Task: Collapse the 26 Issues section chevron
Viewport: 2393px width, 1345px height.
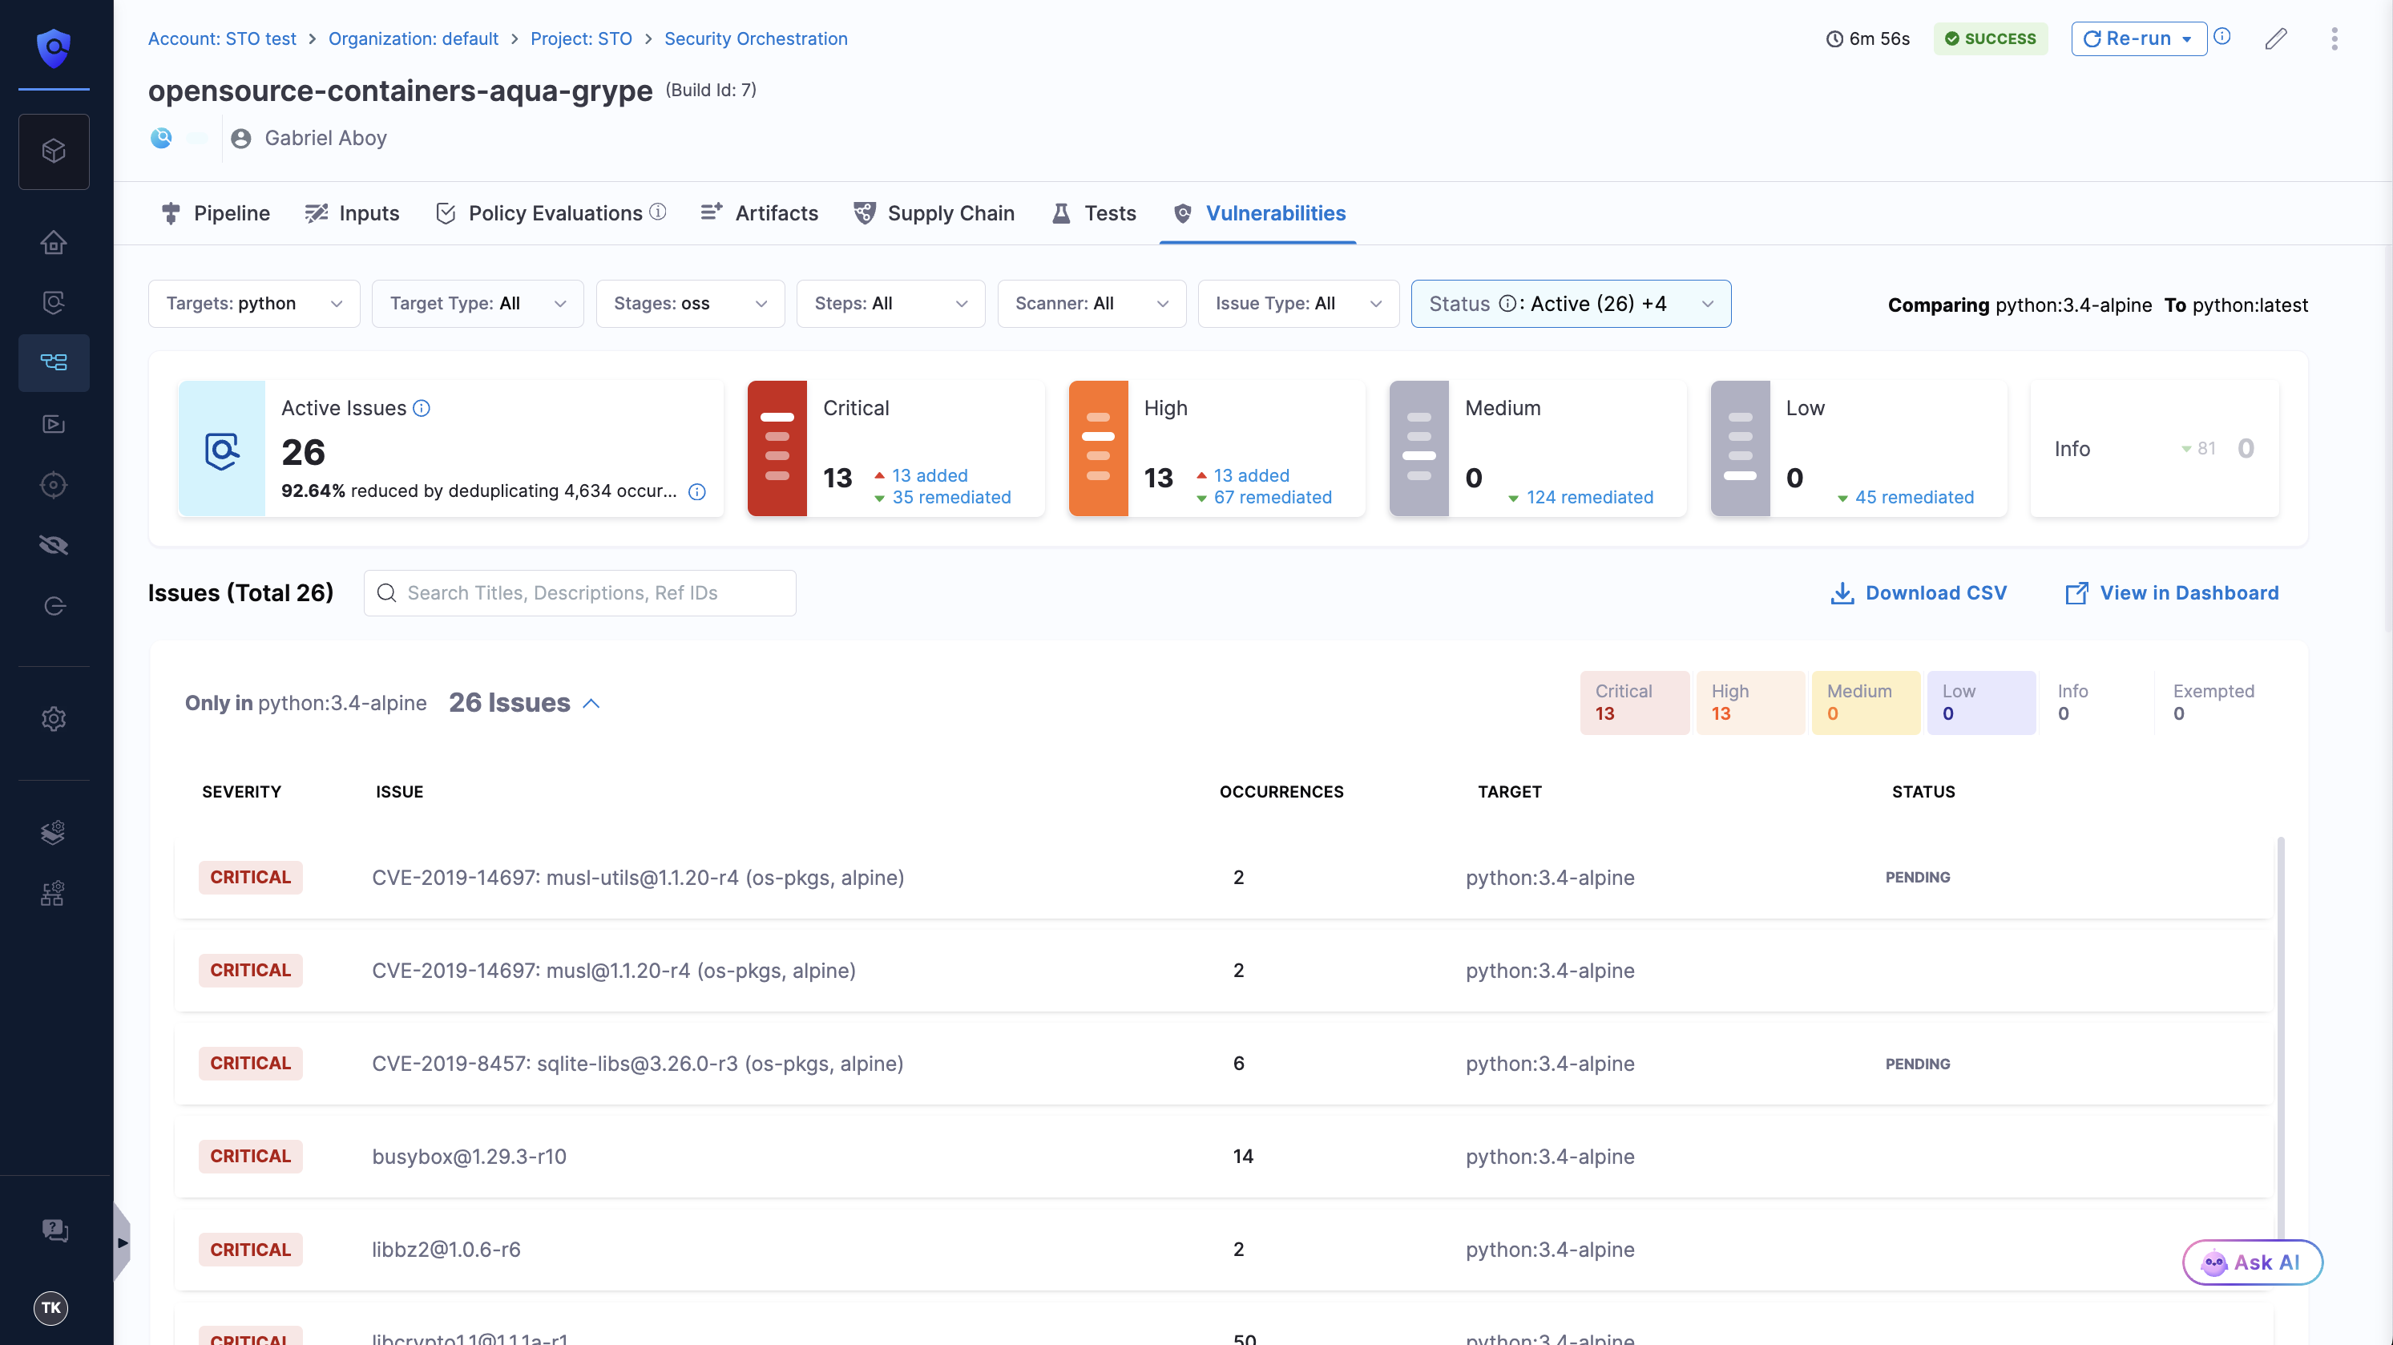Action: pos(591,704)
